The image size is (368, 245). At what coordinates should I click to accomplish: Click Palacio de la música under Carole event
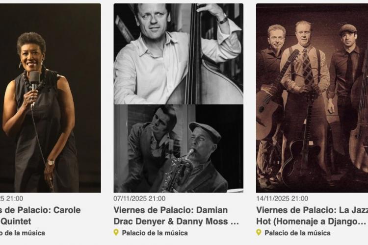(x=23, y=233)
